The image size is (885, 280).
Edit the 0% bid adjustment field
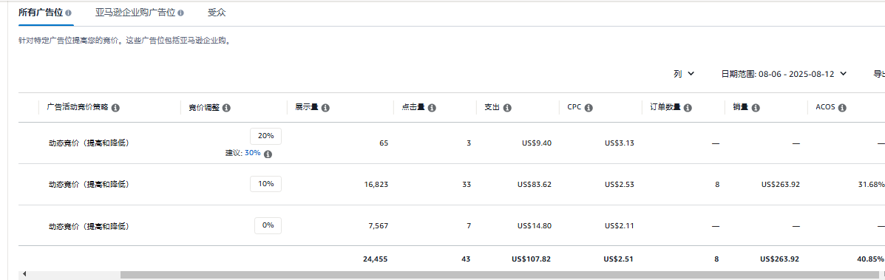[x=268, y=225]
